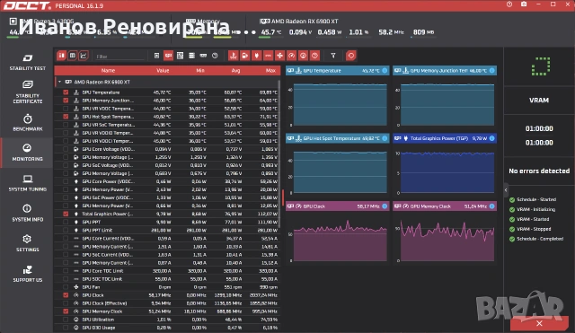Click the info icon on GPU Clock graph
The image size is (575, 333).
385,206
